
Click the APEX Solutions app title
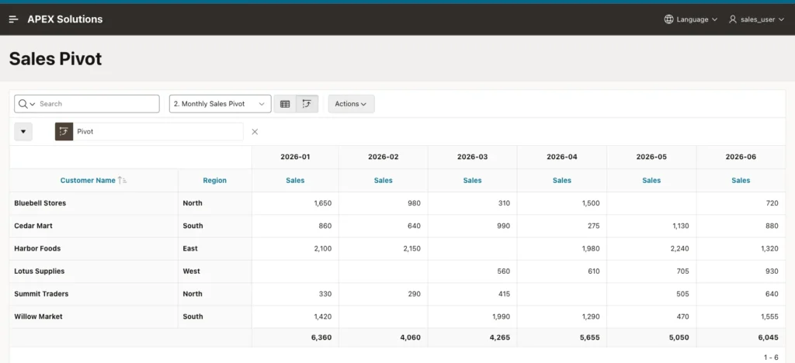point(65,19)
